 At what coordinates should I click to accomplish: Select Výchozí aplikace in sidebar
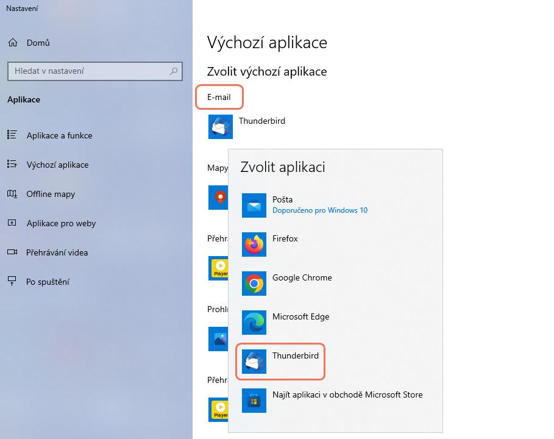[57, 165]
